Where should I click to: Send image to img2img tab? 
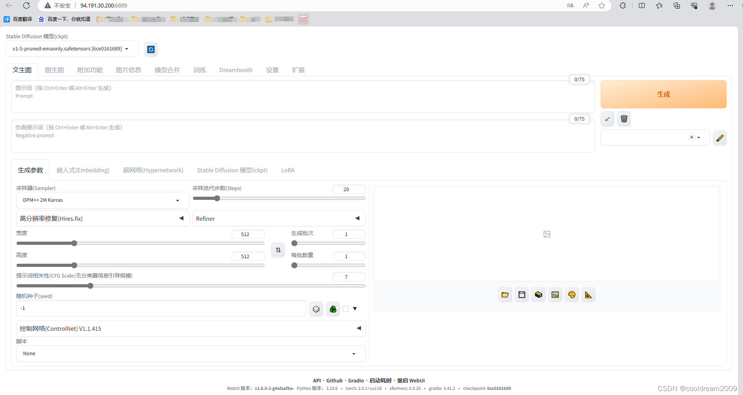(555, 295)
